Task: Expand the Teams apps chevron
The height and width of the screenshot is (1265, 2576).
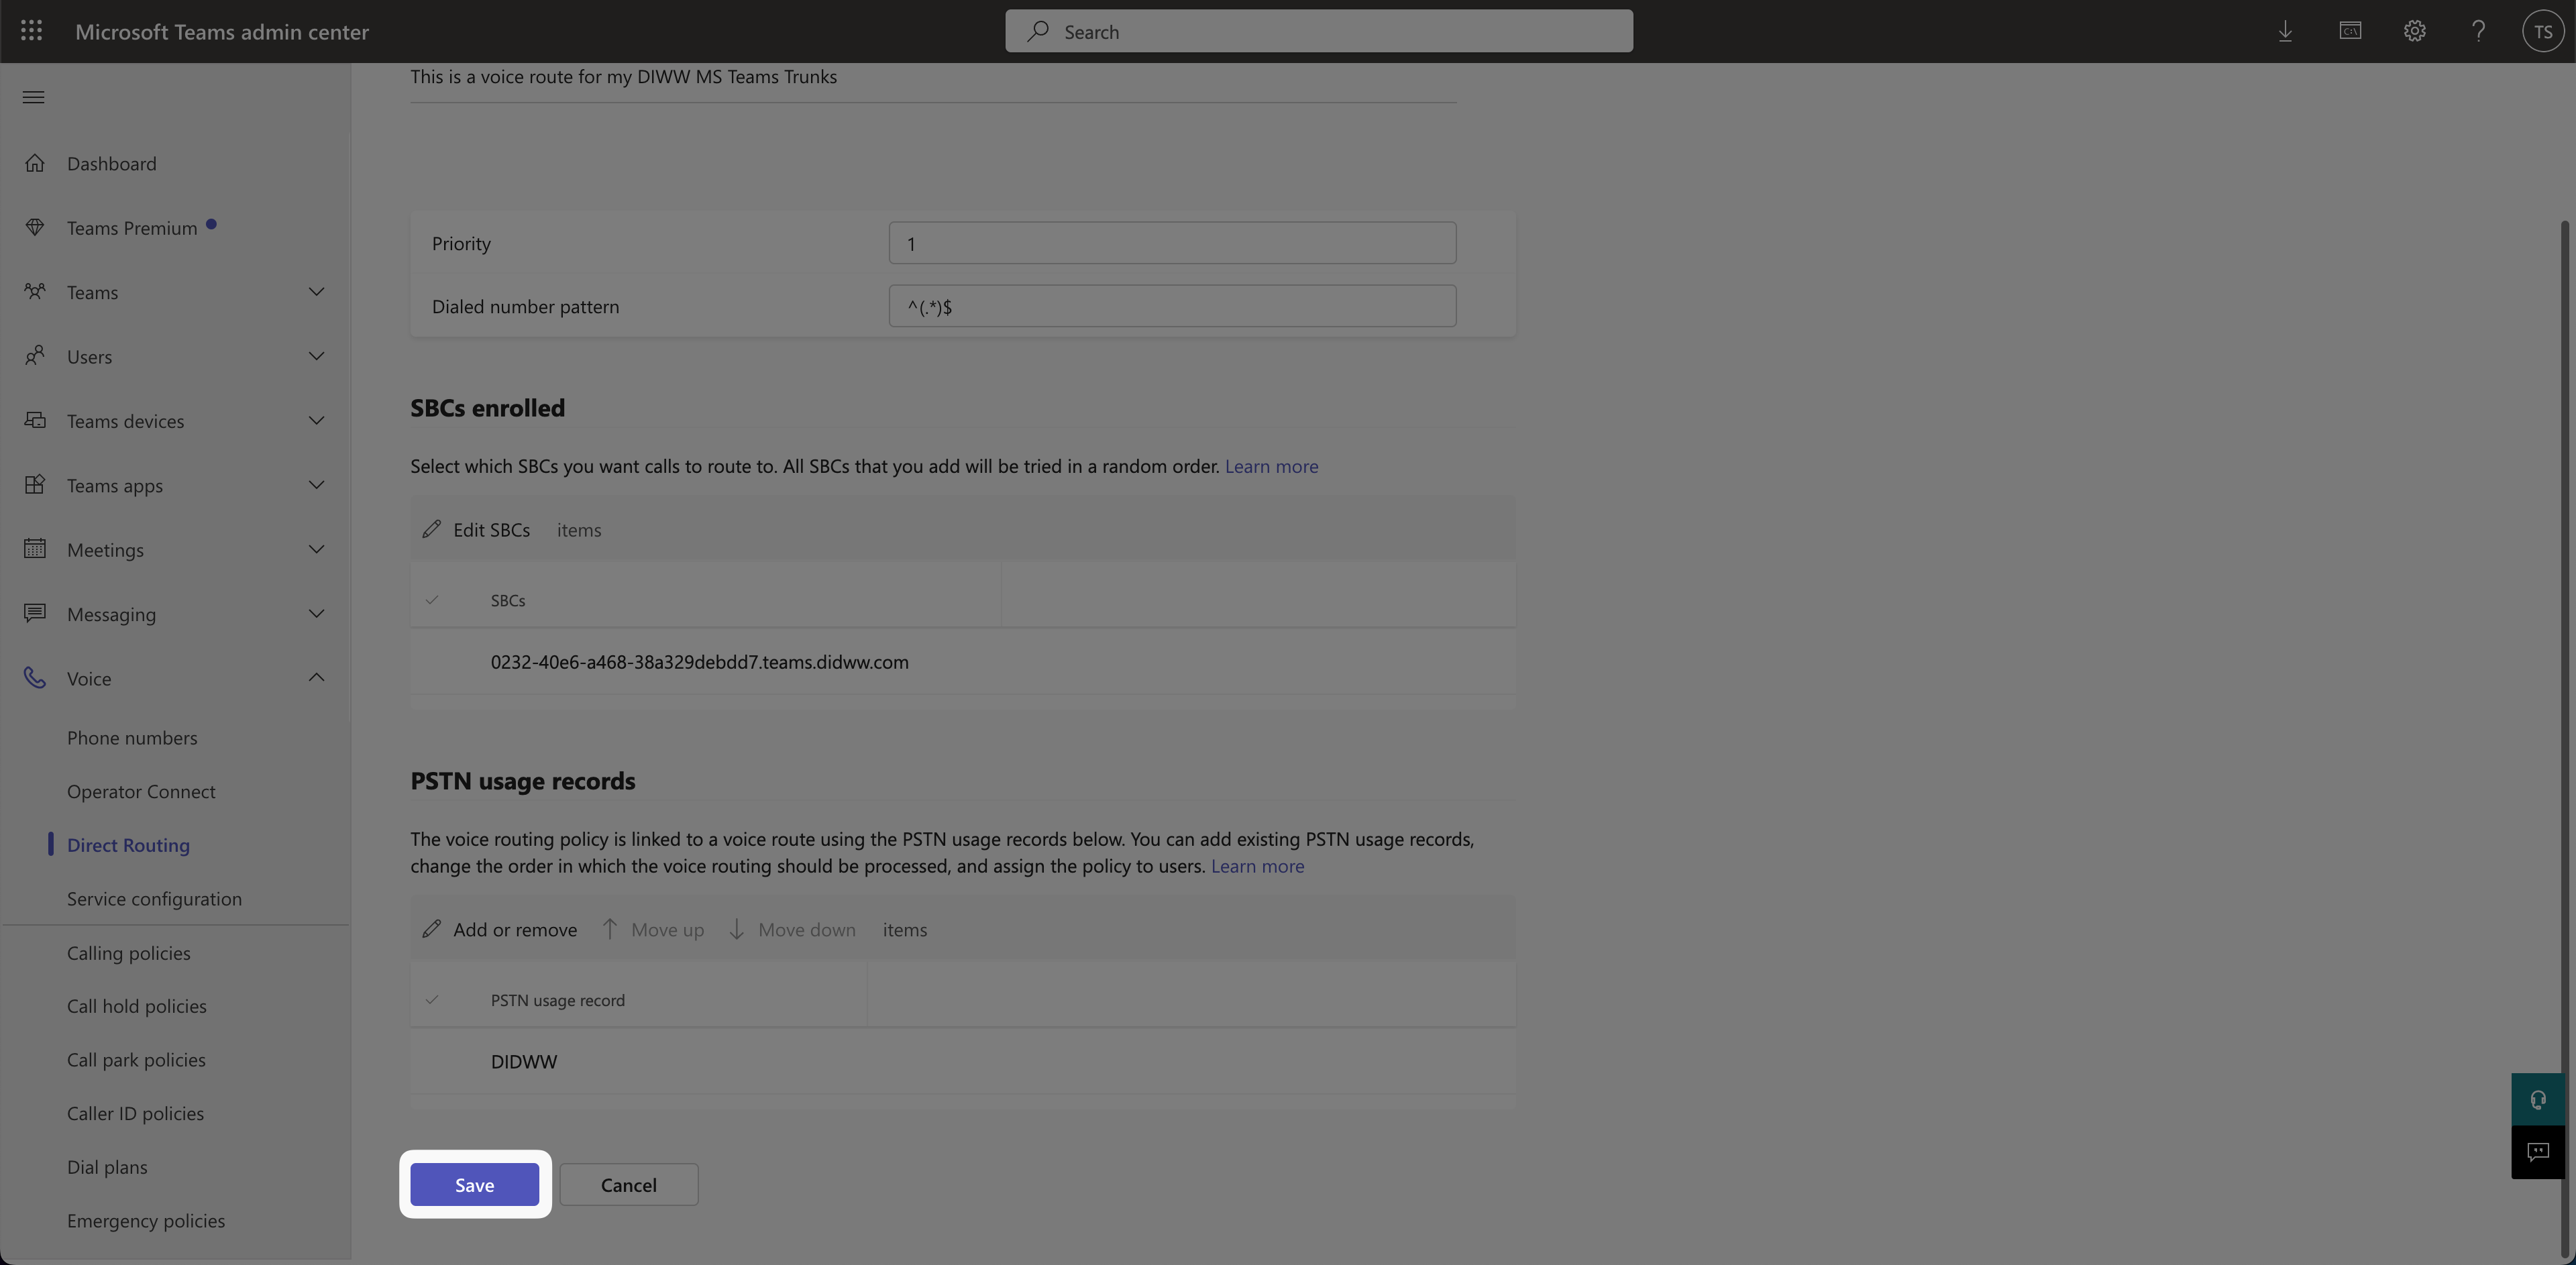Action: tap(316, 485)
